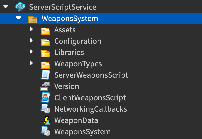
Task: Select the WeaponData label
Action: pyautogui.click(x=76, y=120)
